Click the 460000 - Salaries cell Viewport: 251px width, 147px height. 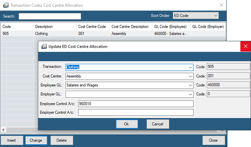click(x=171, y=34)
